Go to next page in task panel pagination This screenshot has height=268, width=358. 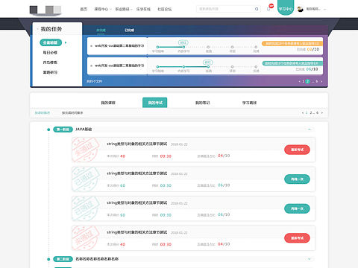321,81
